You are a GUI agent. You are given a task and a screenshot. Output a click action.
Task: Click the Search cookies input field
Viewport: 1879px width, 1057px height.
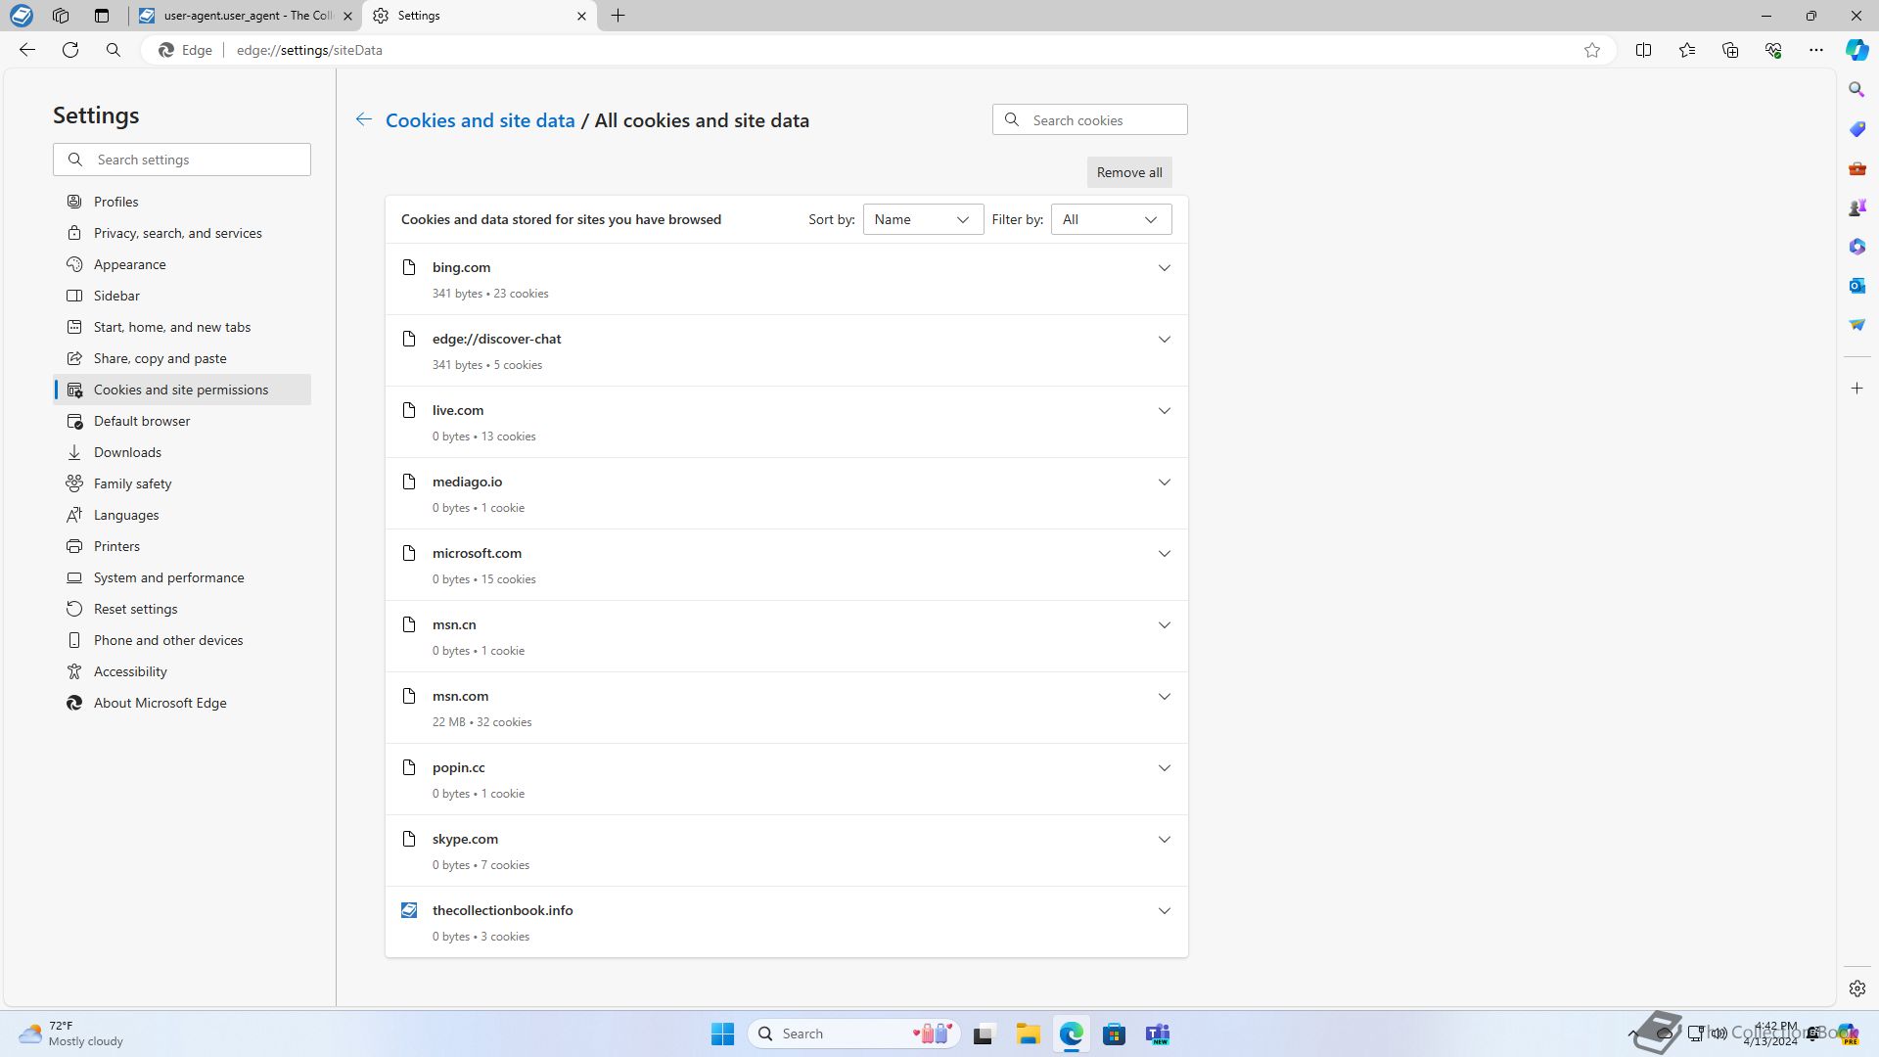[1103, 120]
